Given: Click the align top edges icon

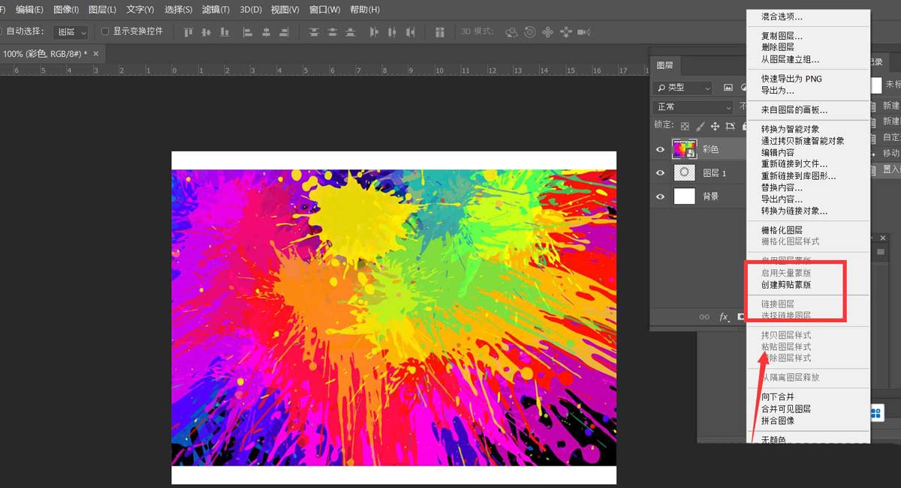Looking at the screenshot, I should click(x=188, y=31).
